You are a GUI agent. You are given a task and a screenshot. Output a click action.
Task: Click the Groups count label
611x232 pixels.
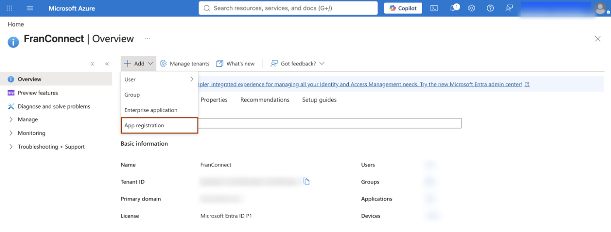point(370,182)
